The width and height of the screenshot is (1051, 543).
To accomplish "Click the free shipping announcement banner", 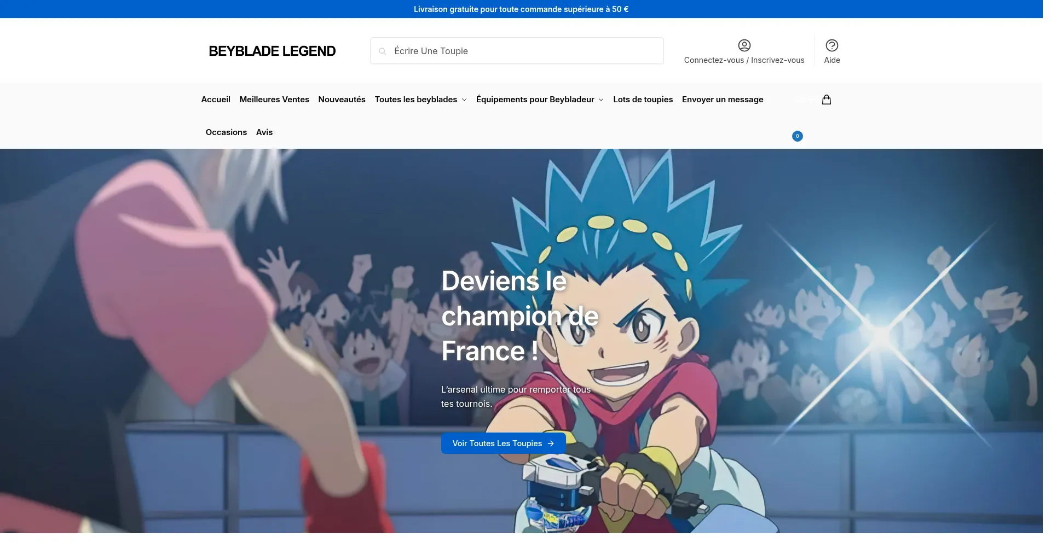I will tap(521, 9).
